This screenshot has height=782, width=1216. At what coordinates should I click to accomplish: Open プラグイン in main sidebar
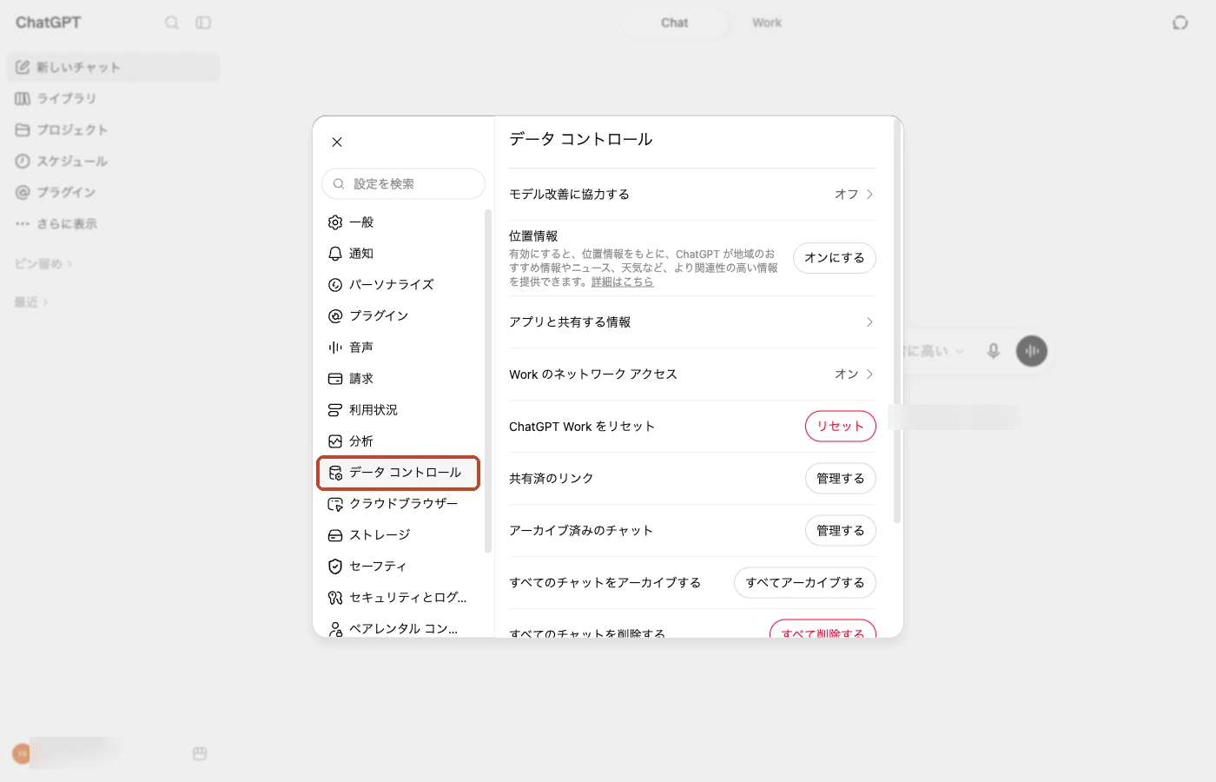(113, 193)
